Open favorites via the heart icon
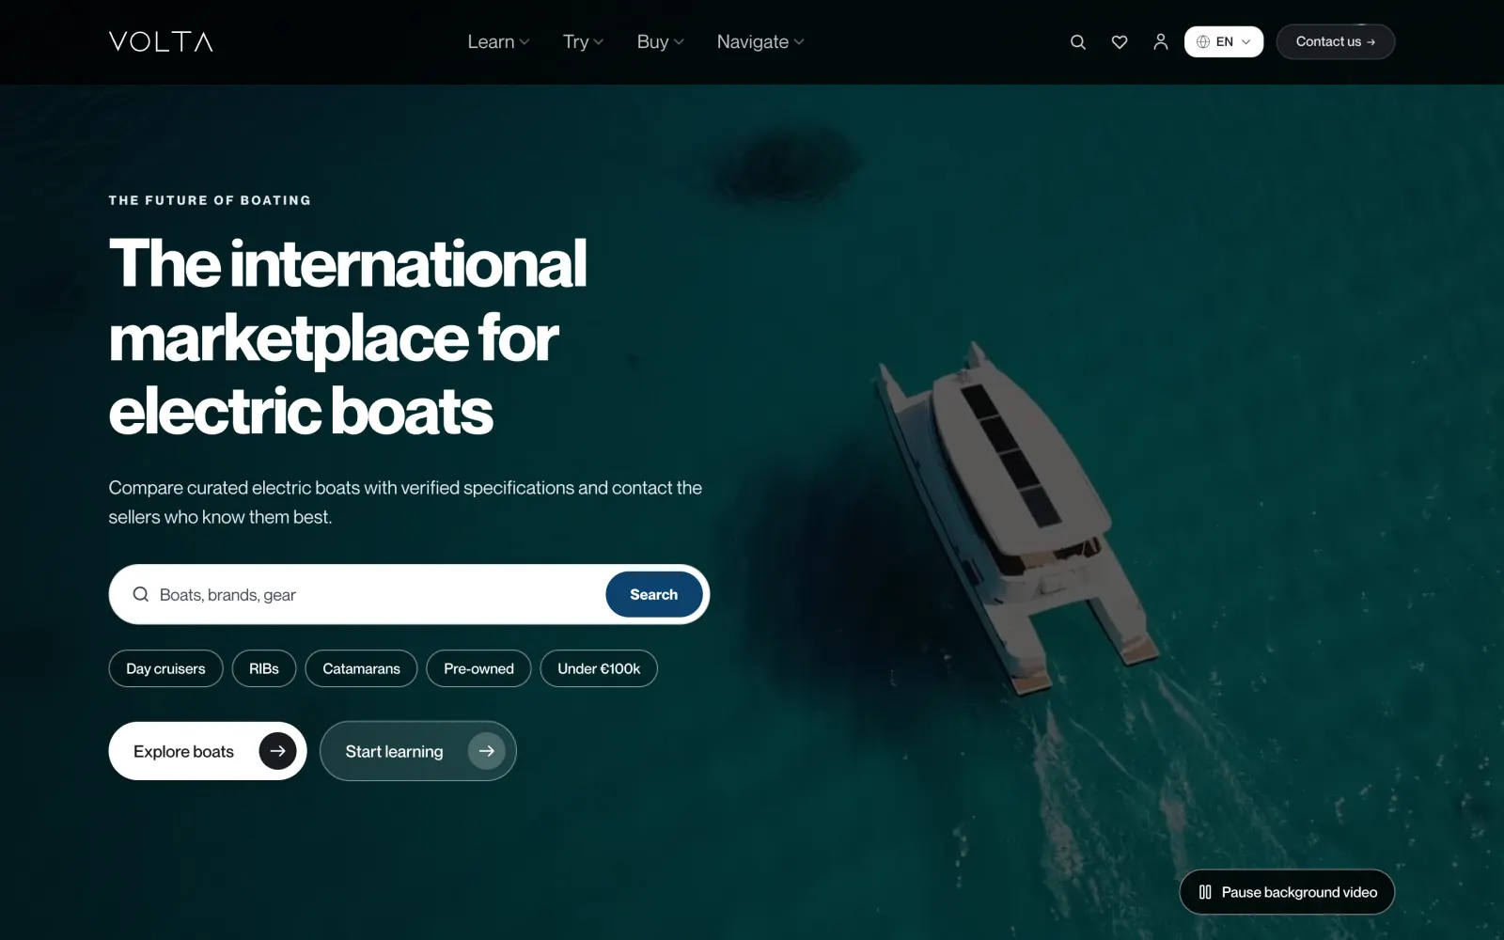The height and width of the screenshot is (940, 1504). (1120, 42)
